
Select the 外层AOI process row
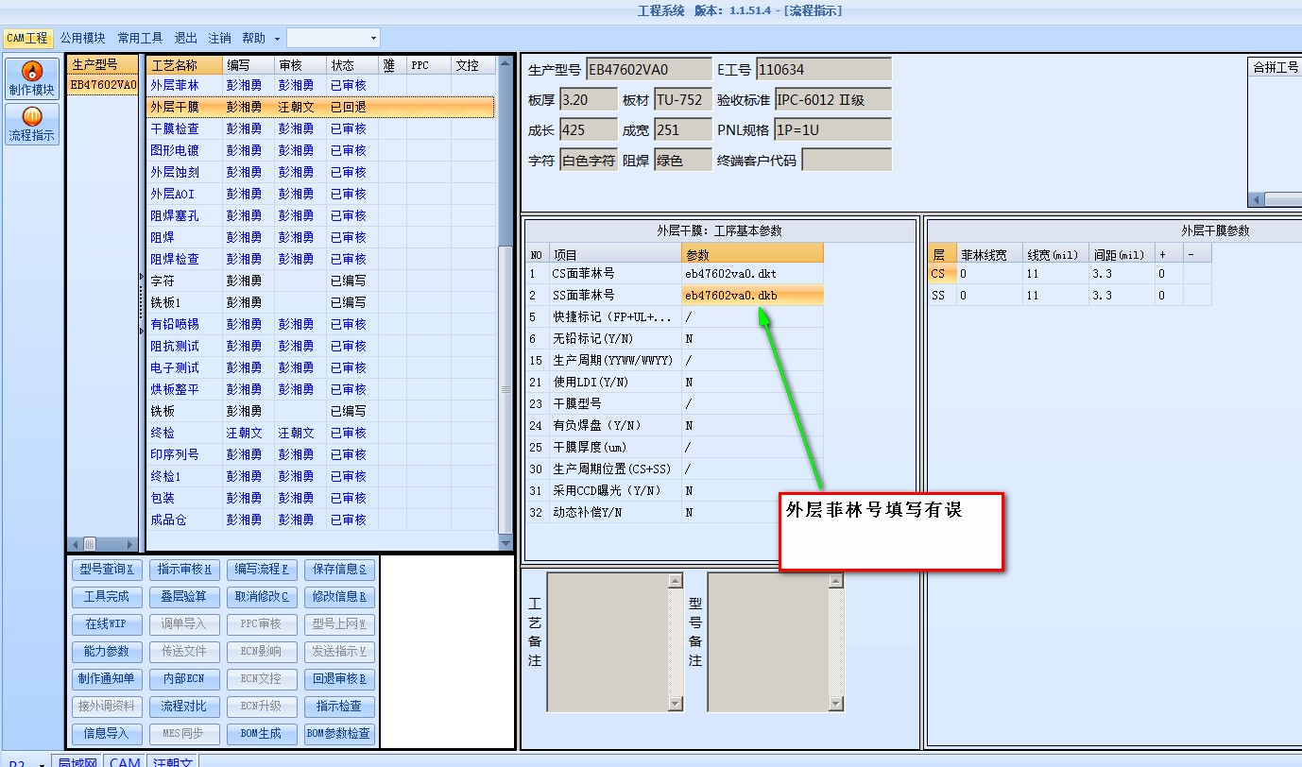pos(320,194)
